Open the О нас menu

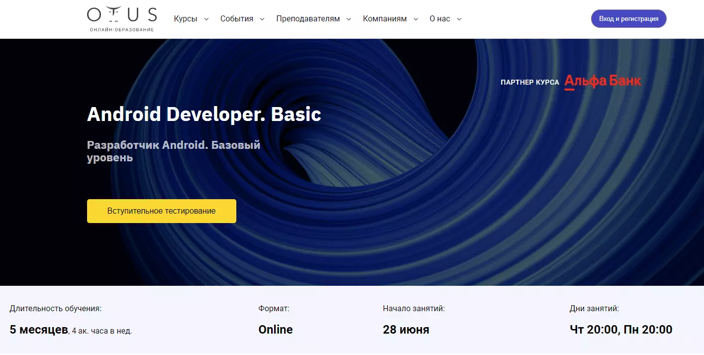[x=440, y=19]
